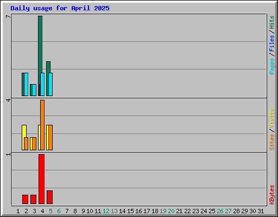Click the orange 'Sites' legend label
The image size is (278, 217).
click(x=272, y=142)
